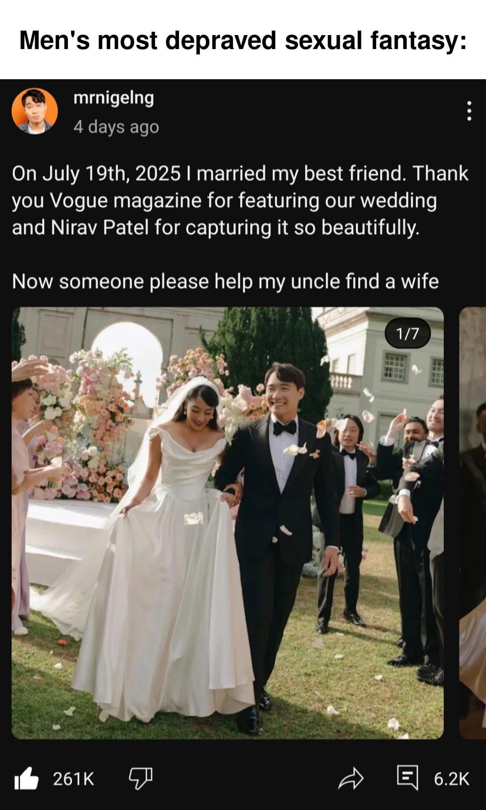This screenshot has width=486, height=810.
Task: Tap the meme caption heading text
Action: (x=243, y=40)
